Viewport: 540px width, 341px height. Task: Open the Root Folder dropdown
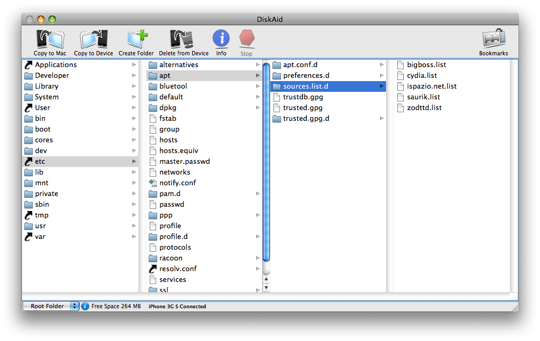pyautogui.click(x=51, y=306)
